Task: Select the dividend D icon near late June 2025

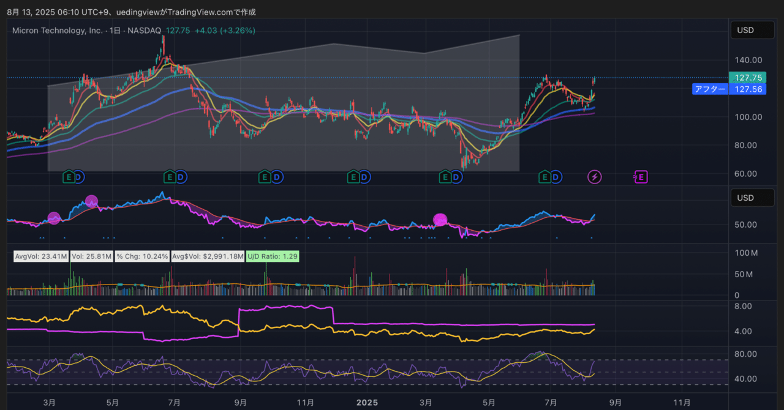Action: point(556,177)
